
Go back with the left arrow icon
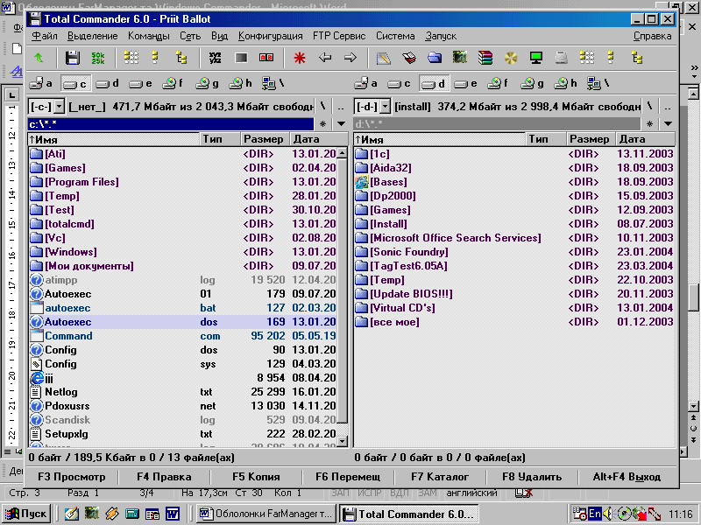coord(324,57)
